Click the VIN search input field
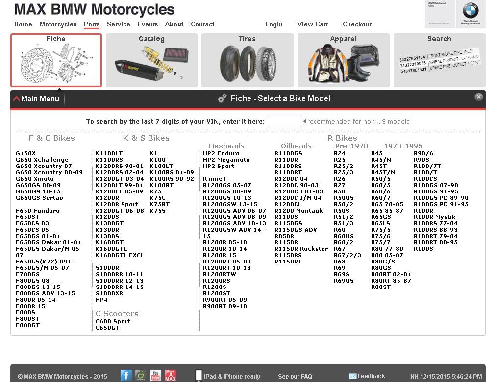The image size is (497, 382). [x=285, y=121]
